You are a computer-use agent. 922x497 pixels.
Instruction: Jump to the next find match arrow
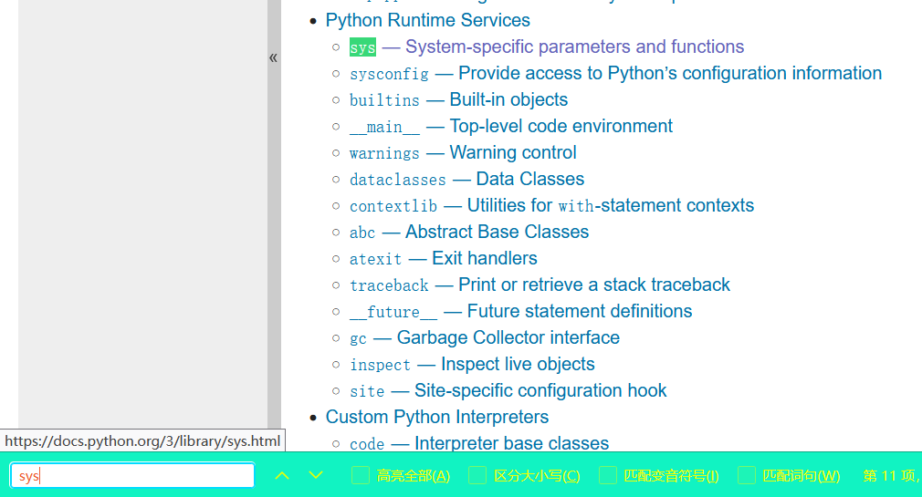coord(316,475)
